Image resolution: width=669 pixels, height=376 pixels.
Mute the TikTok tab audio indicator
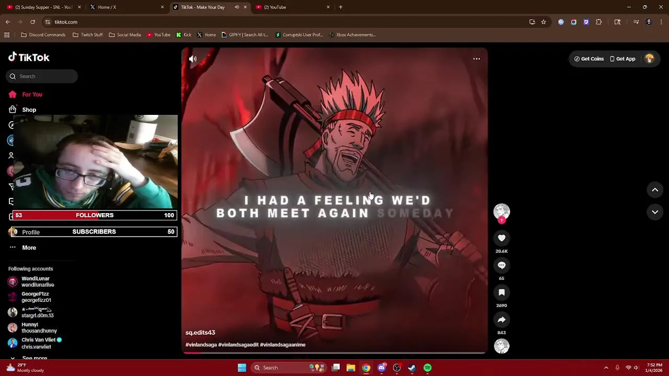tap(237, 7)
